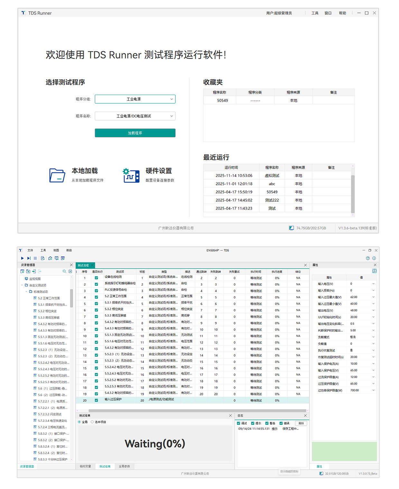Click the 本地加载 folder icon
This screenshot has height=489, width=399.
click(x=57, y=175)
